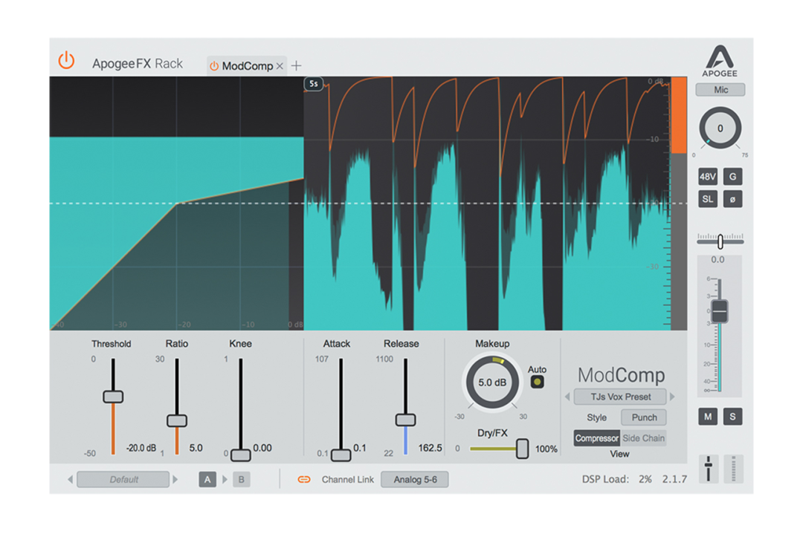Select the A comparison state button
This screenshot has height=534, width=803.
click(207, 480)
